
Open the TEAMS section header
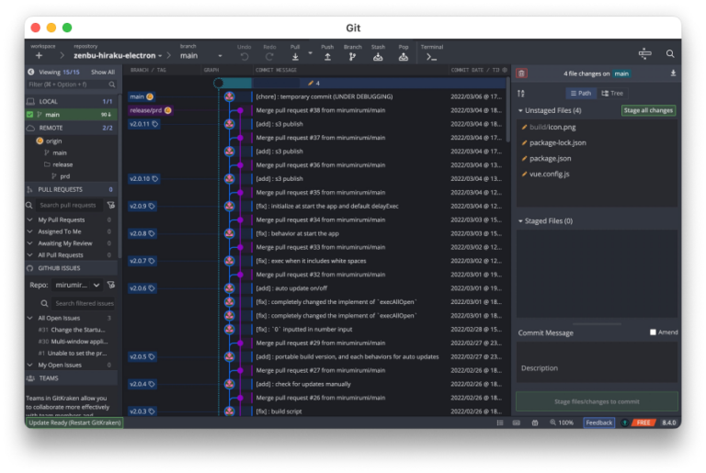pos(71,378)
